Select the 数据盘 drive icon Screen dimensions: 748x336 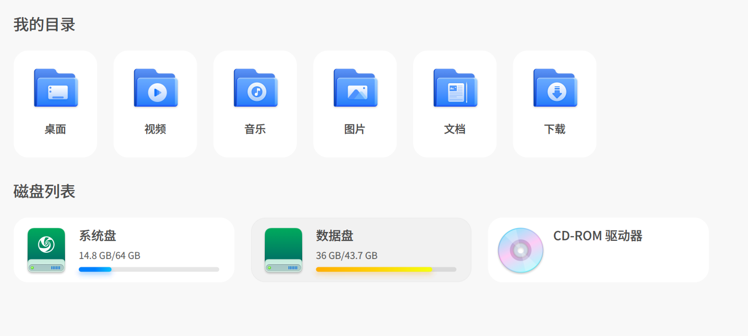tap(283, 251)
